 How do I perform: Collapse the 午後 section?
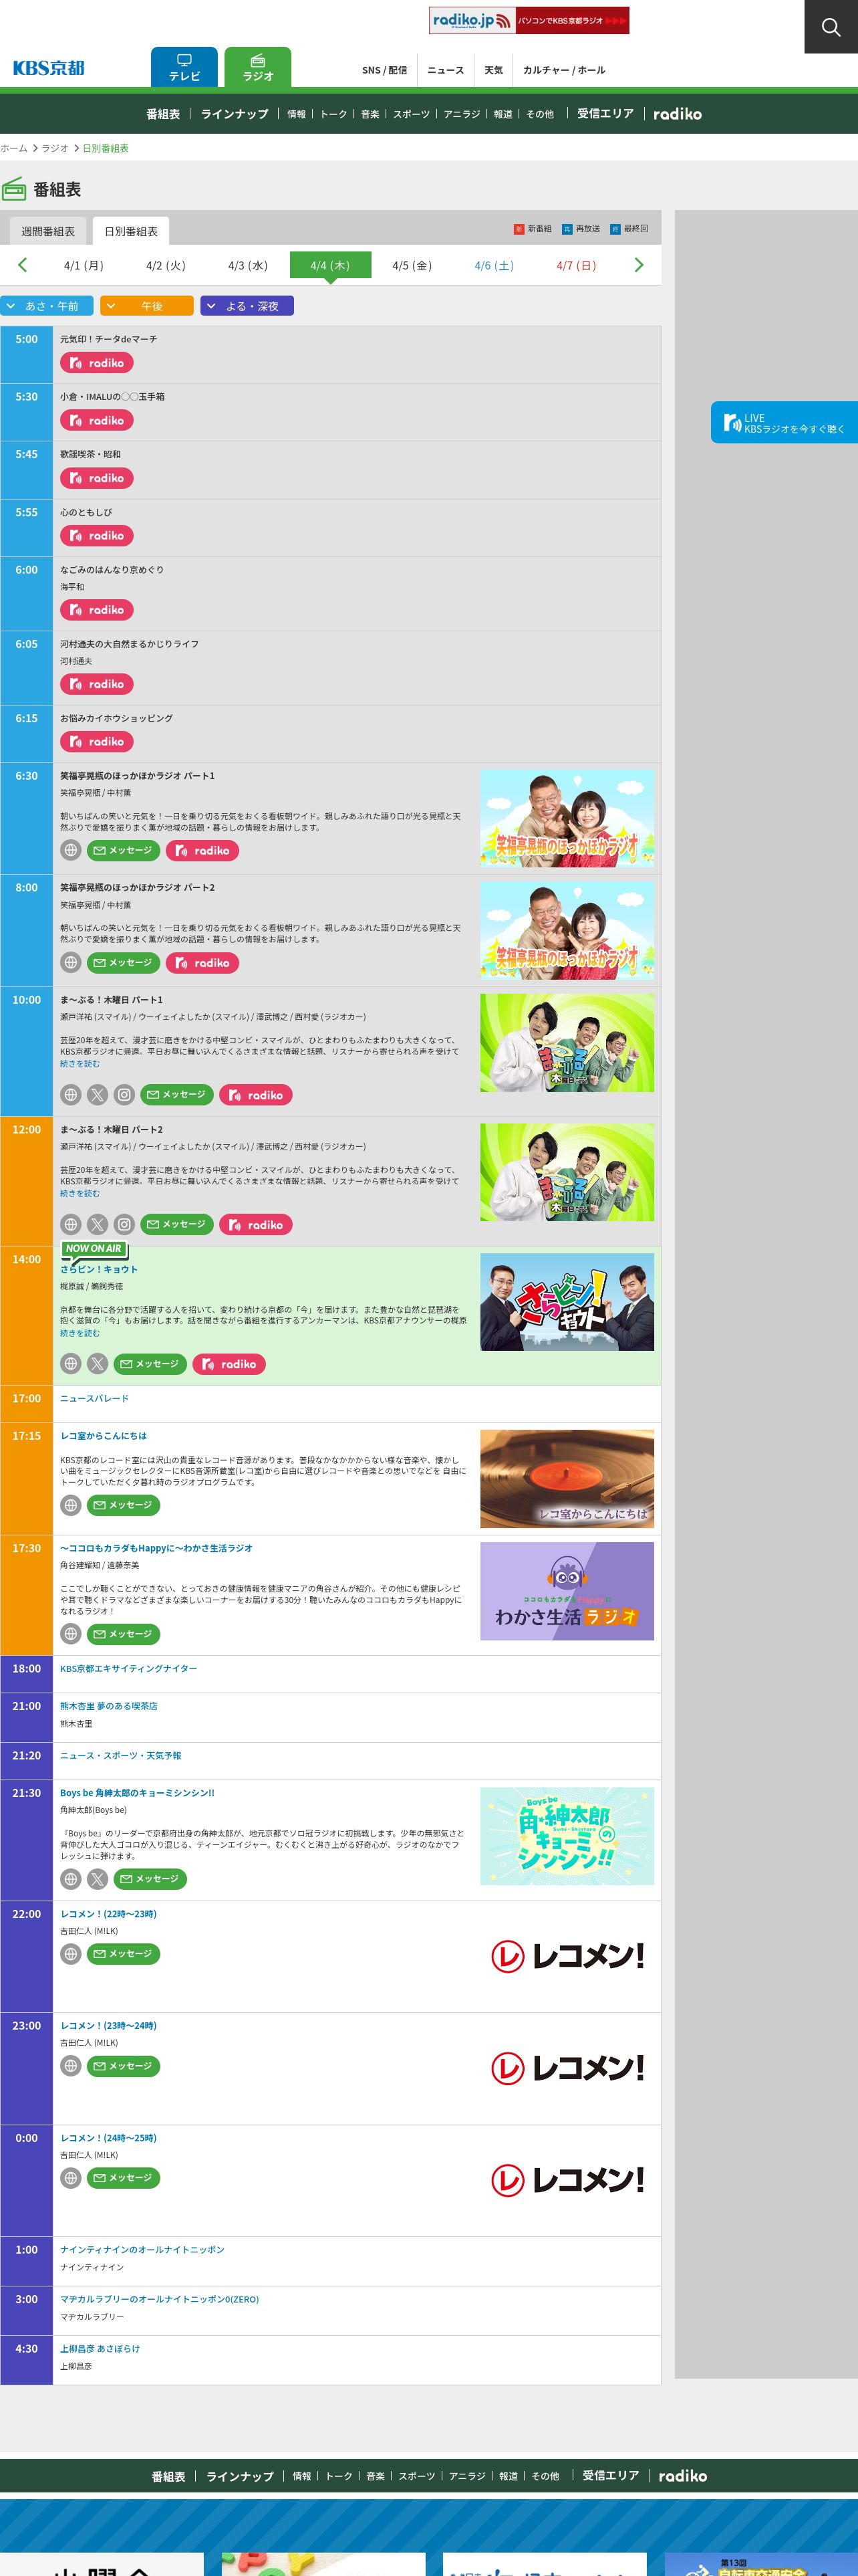[x=147, y=306]
